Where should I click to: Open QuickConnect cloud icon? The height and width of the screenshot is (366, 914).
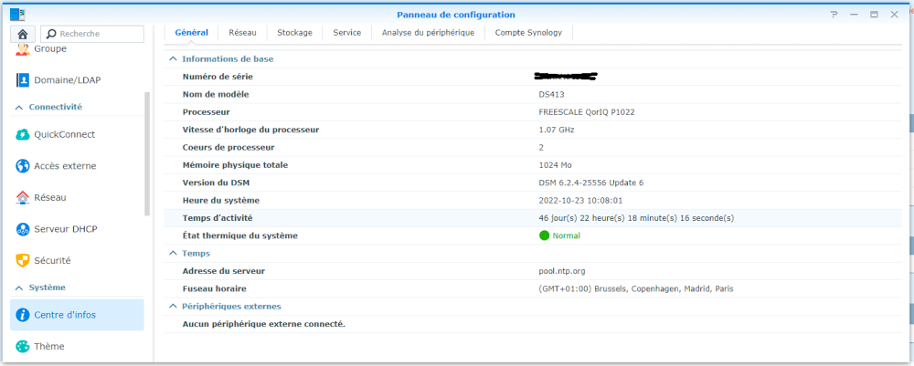click(x=23, y=134)
